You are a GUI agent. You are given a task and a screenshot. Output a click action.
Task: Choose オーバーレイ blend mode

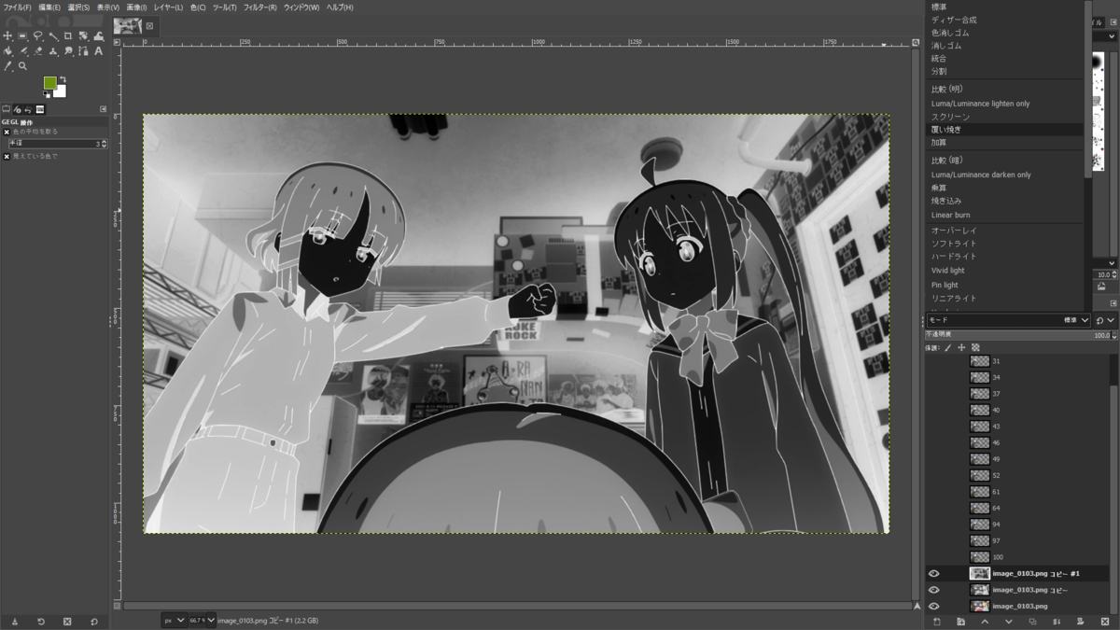point(1005,230)
